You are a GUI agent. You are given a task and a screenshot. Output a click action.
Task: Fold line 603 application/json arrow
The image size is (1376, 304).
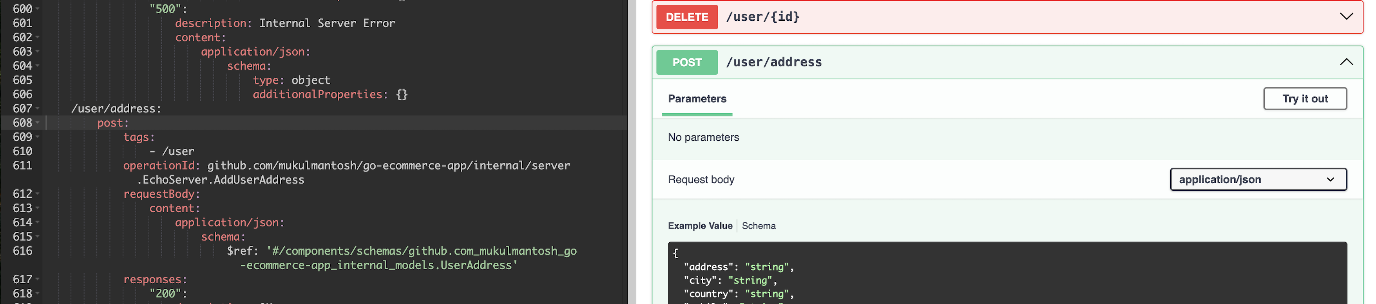pos(37,52)
